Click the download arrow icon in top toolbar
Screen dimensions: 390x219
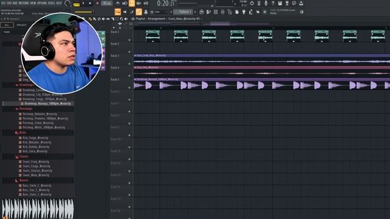point(301,3)
